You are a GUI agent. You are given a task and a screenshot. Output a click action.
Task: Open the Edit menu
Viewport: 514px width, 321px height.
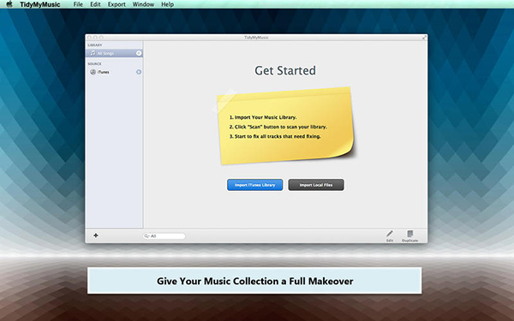[95, 4]
